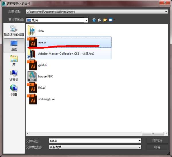The height and width of the screenshot is (157, 172).
Task: Click the up one folder level icon
Action: coord(99,20)
